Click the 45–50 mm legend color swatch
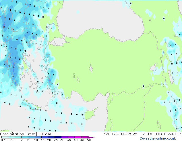Image resolution: width=182 pixels, height=141 pixels. click(x=84, y=137)
